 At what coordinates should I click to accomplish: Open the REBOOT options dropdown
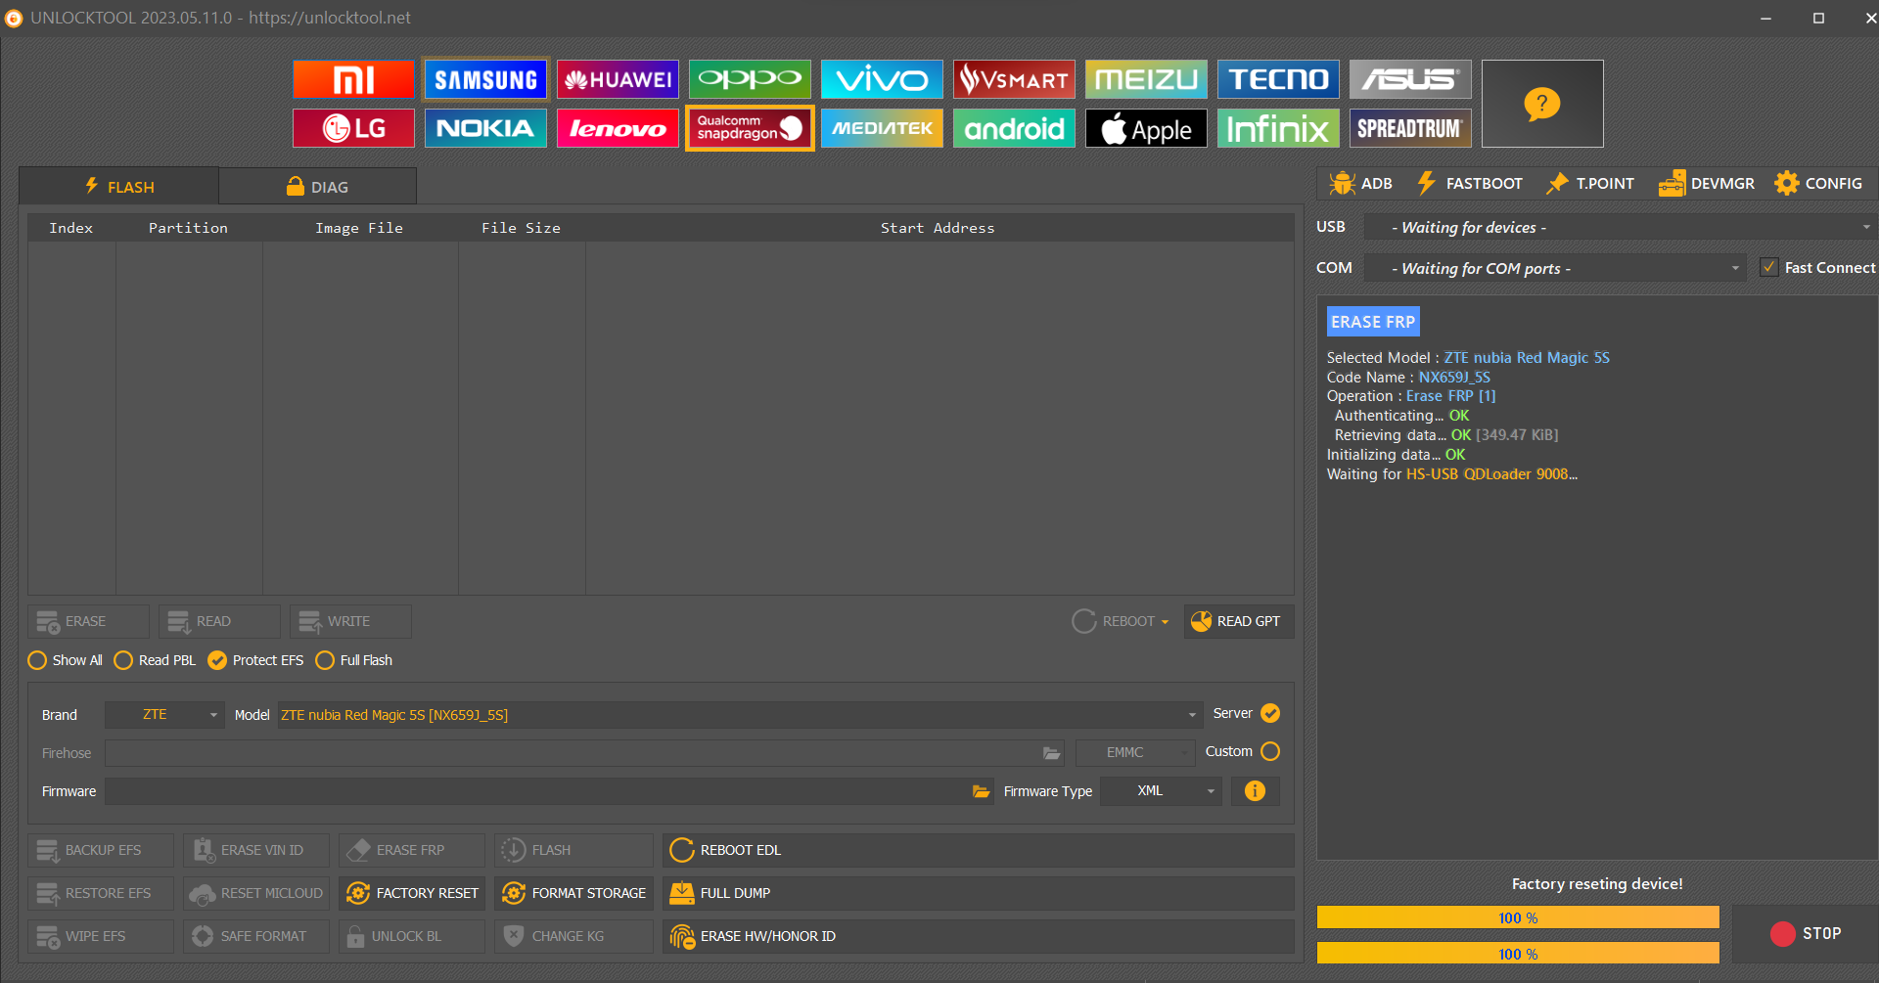click(x=1121, y=621)
